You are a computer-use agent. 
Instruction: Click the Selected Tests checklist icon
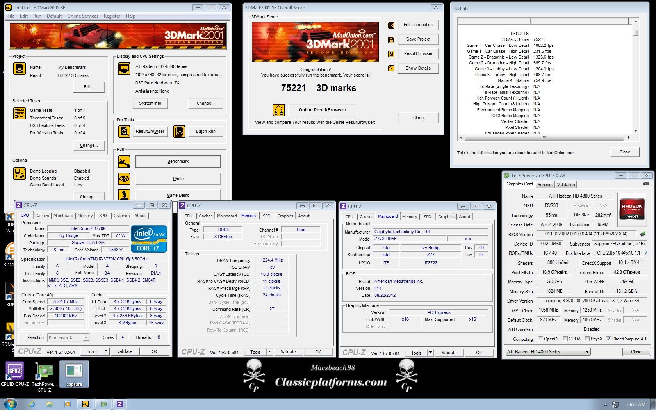20,113
